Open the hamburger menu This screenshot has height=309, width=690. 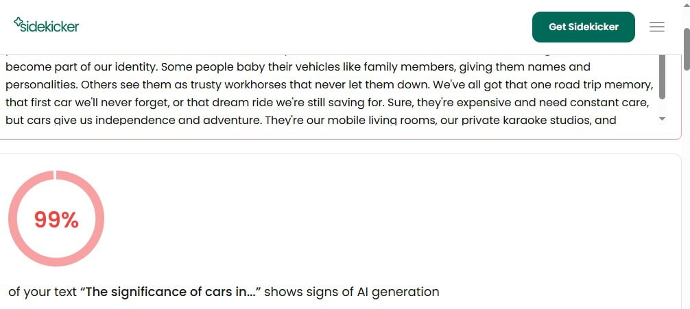[656, 27]
